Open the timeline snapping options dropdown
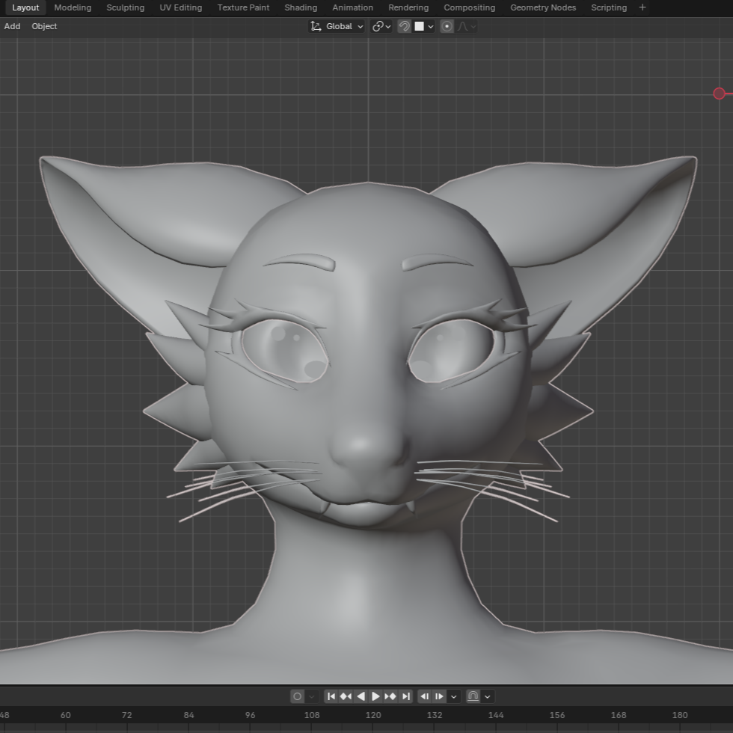The image size is (733, 733). pos(488,696)
